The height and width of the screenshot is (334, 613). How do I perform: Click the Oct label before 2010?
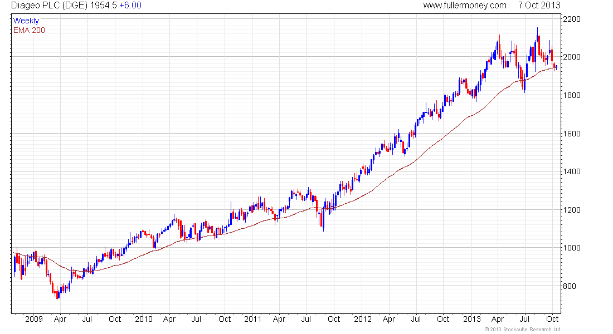pos(115,319)
